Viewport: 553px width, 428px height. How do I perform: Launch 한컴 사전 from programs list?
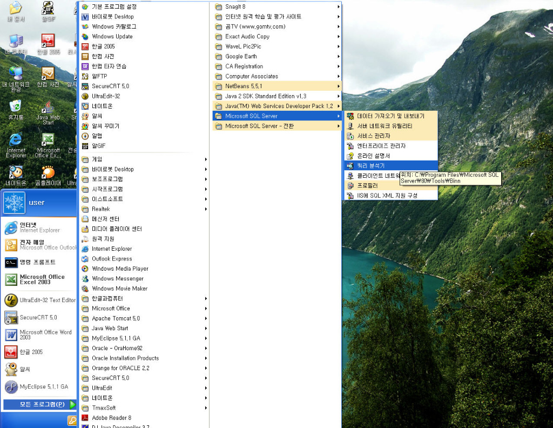144,56
